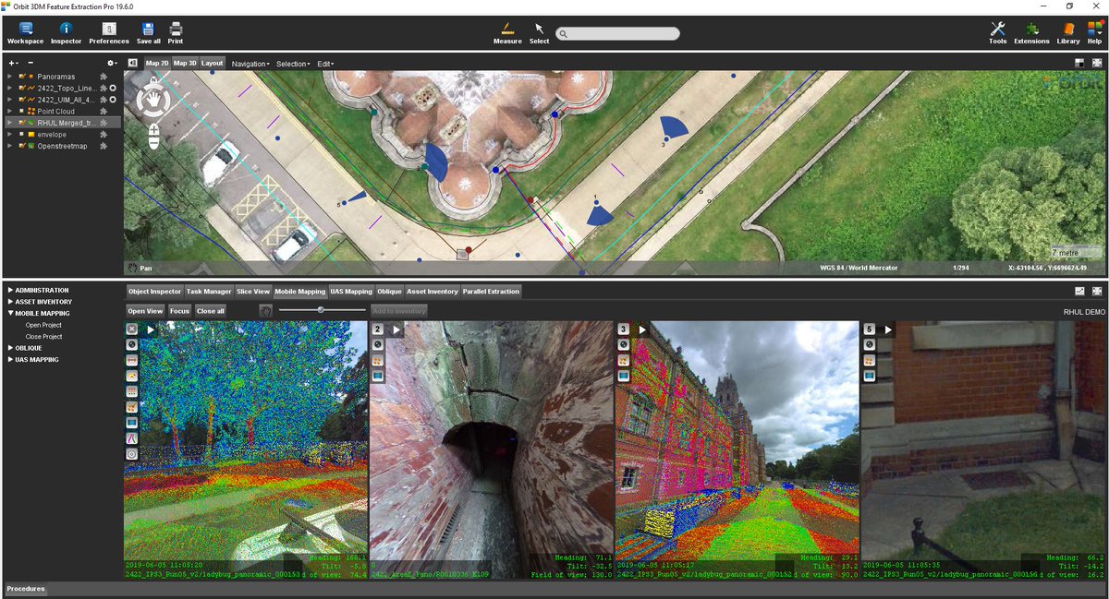The image size is (1109, 599).
Task: Open the Library icon
Action: (x=1068, y=30)
